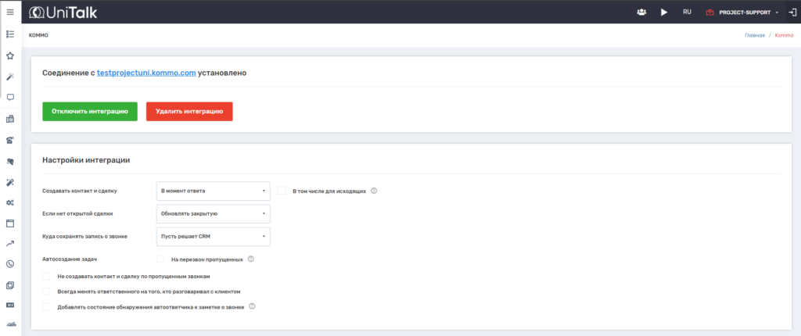Open the 'В момент ответа' dropdown
Screen dimensions: 801x336
point(213,191)
